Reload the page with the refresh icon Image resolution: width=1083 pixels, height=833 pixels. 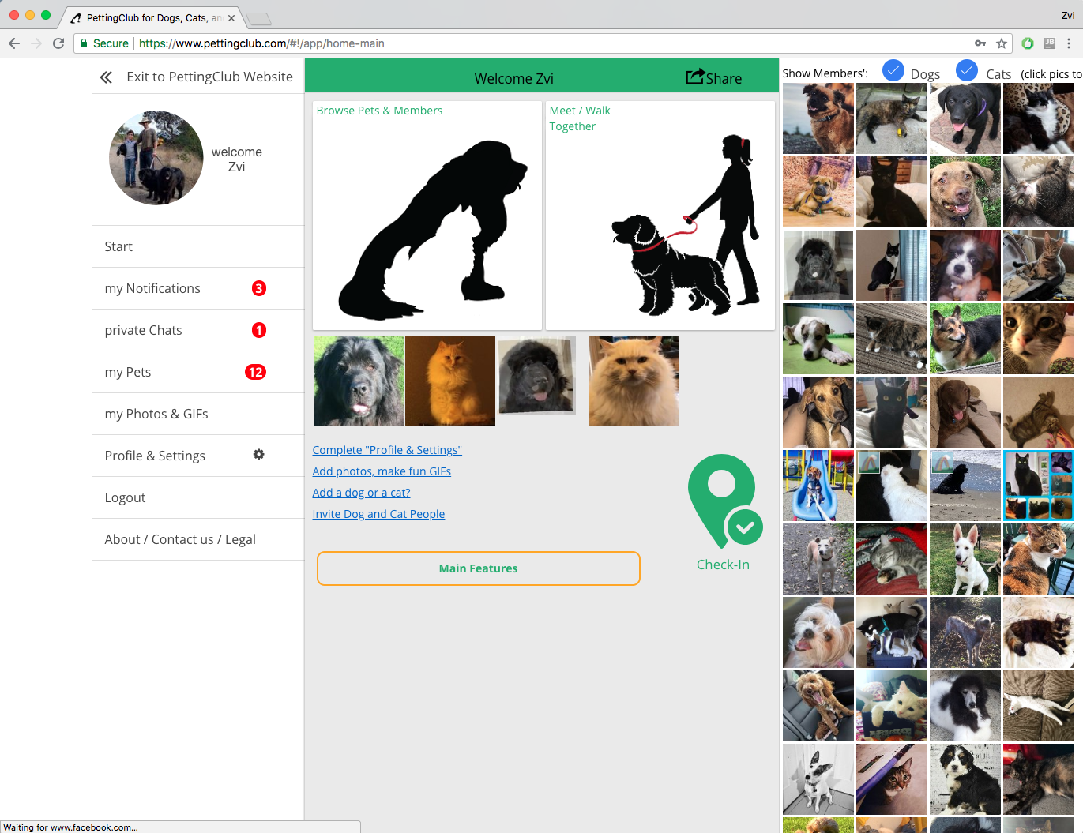click(x=58, y=43)
